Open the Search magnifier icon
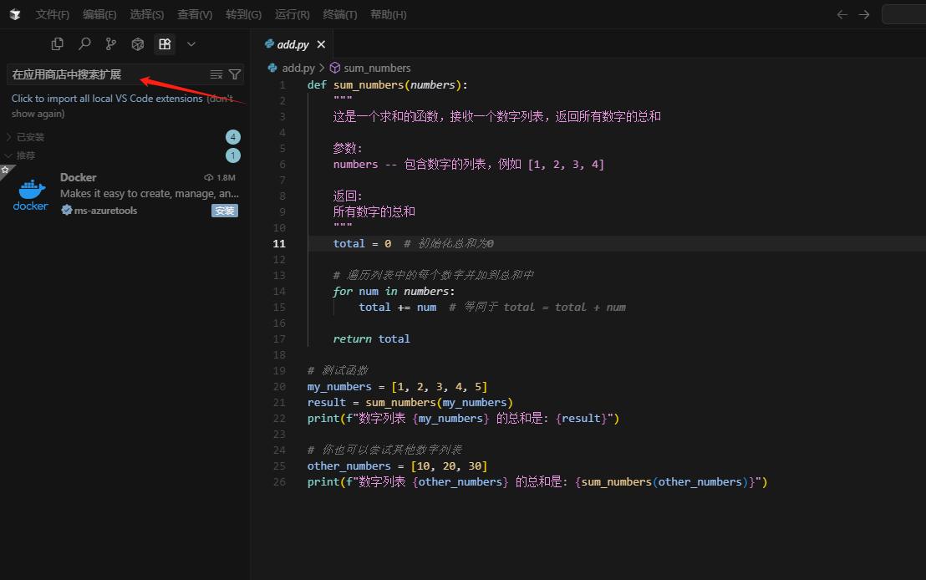Image resolution: width=926 pixels, height=580 pixels. (84, 43)
